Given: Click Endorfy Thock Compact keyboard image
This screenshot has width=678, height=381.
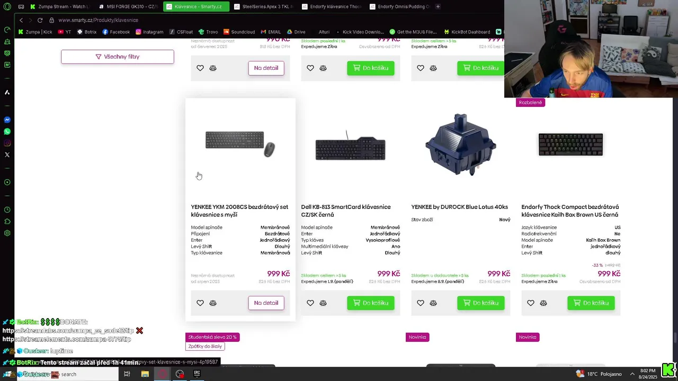Looking at the screenshot, I should click(x=570, y=144).
